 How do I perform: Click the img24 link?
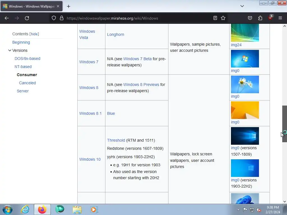tap(236, 45)
